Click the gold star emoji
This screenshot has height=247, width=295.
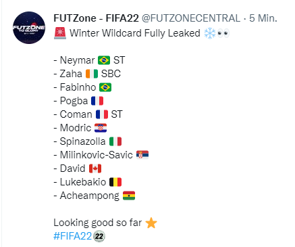[151, 223]
